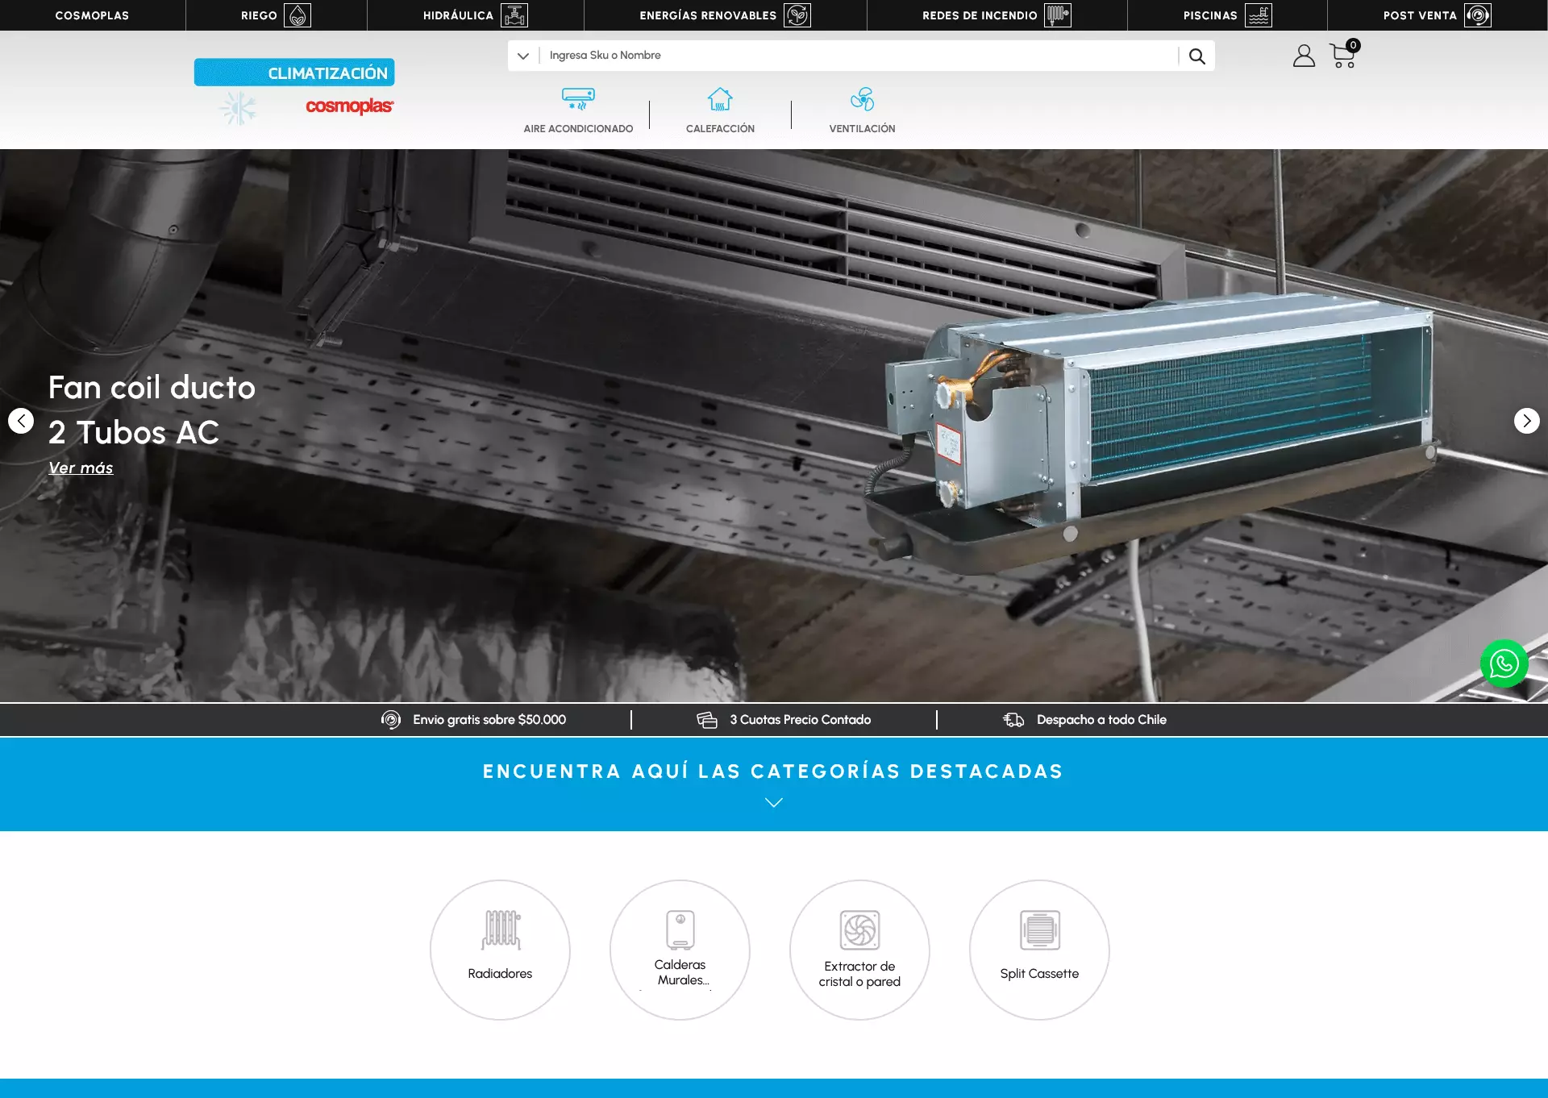Click the magnifying glass search icon
This screenshot has width=1548, height=1098.
click(x=1196, y=56)
